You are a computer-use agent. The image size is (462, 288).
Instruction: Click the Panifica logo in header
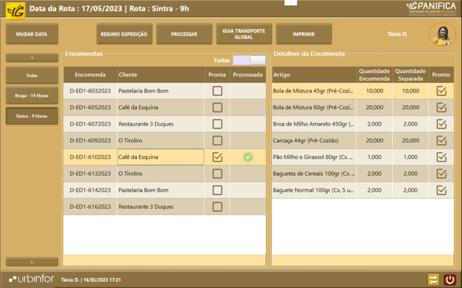click(x=431, y=8)
